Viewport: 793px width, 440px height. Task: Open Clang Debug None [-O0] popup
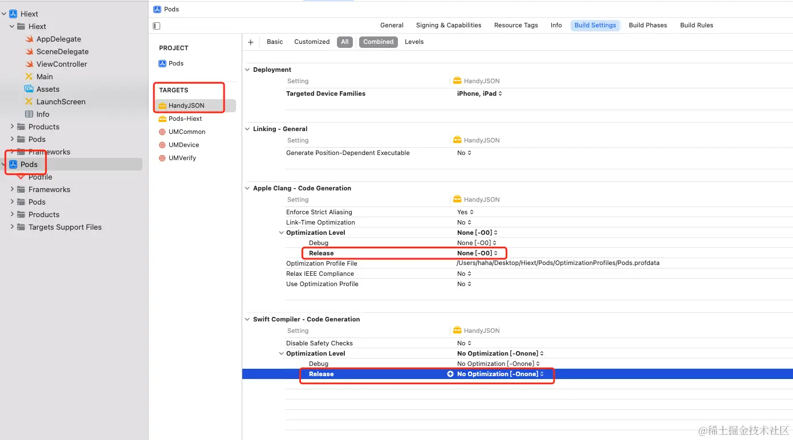tap(477, 243)
